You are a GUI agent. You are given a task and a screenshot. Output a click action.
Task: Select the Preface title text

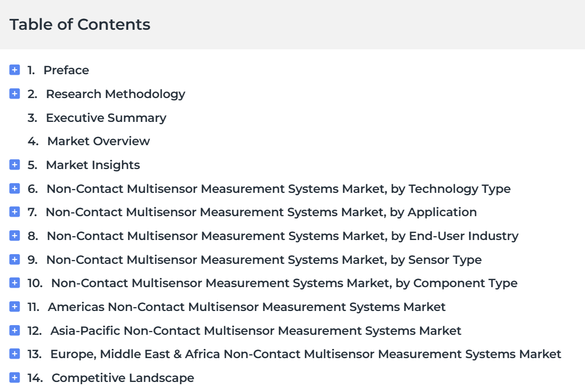66,70
